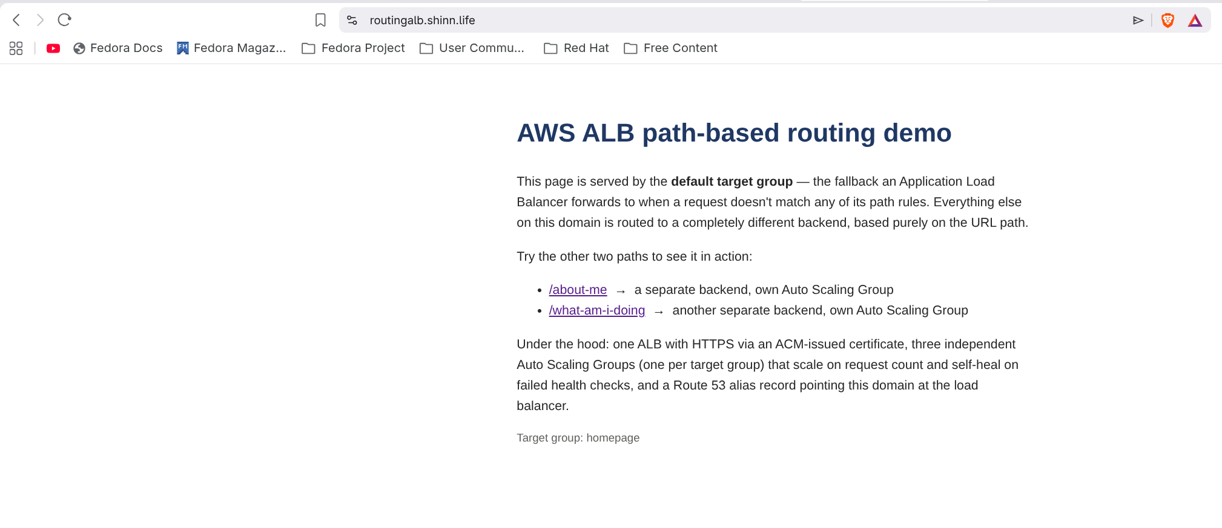The image size is (1222, 528).
Task: Open the apps grid icon in bookmarks bar
Action: point(16,48)
